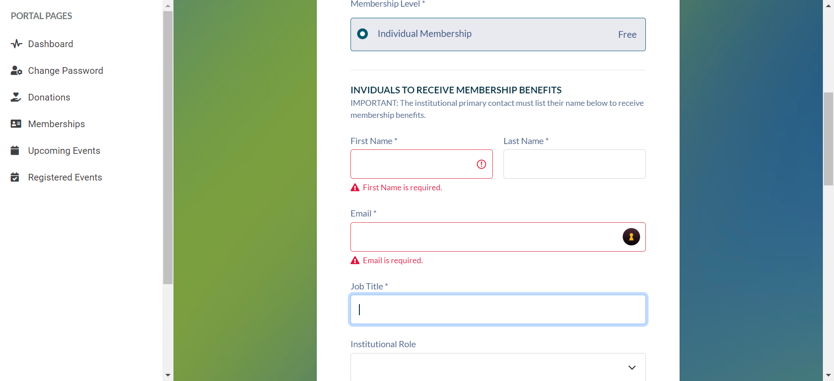Image resolution: width=834 pixels, height=381 pixels.
Task: Click the 'First Name is required.' message
Action: (x=403, y=188)
